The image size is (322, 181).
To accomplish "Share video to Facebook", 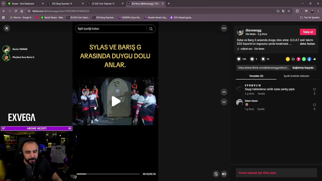I will click(309, 59).
